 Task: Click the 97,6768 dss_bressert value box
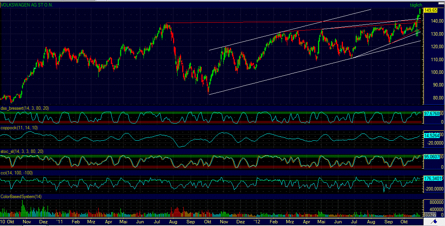(432, 113)
